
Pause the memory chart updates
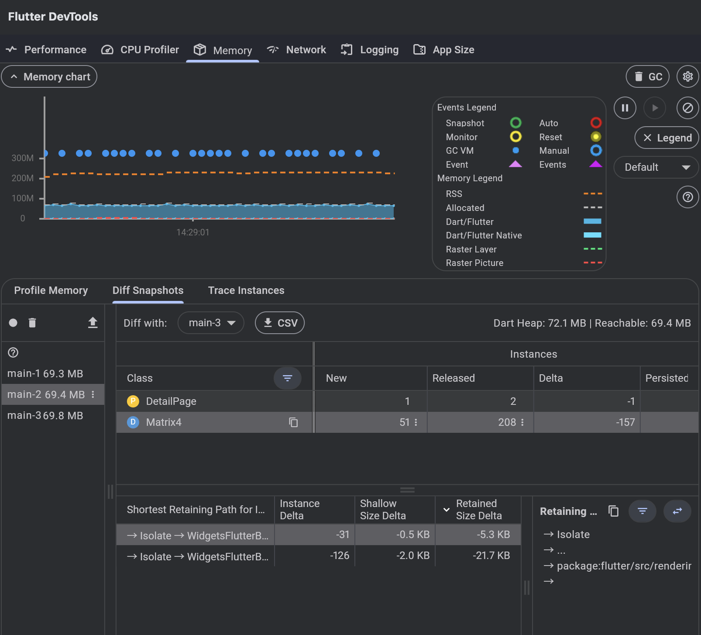(x=625, y=108)
